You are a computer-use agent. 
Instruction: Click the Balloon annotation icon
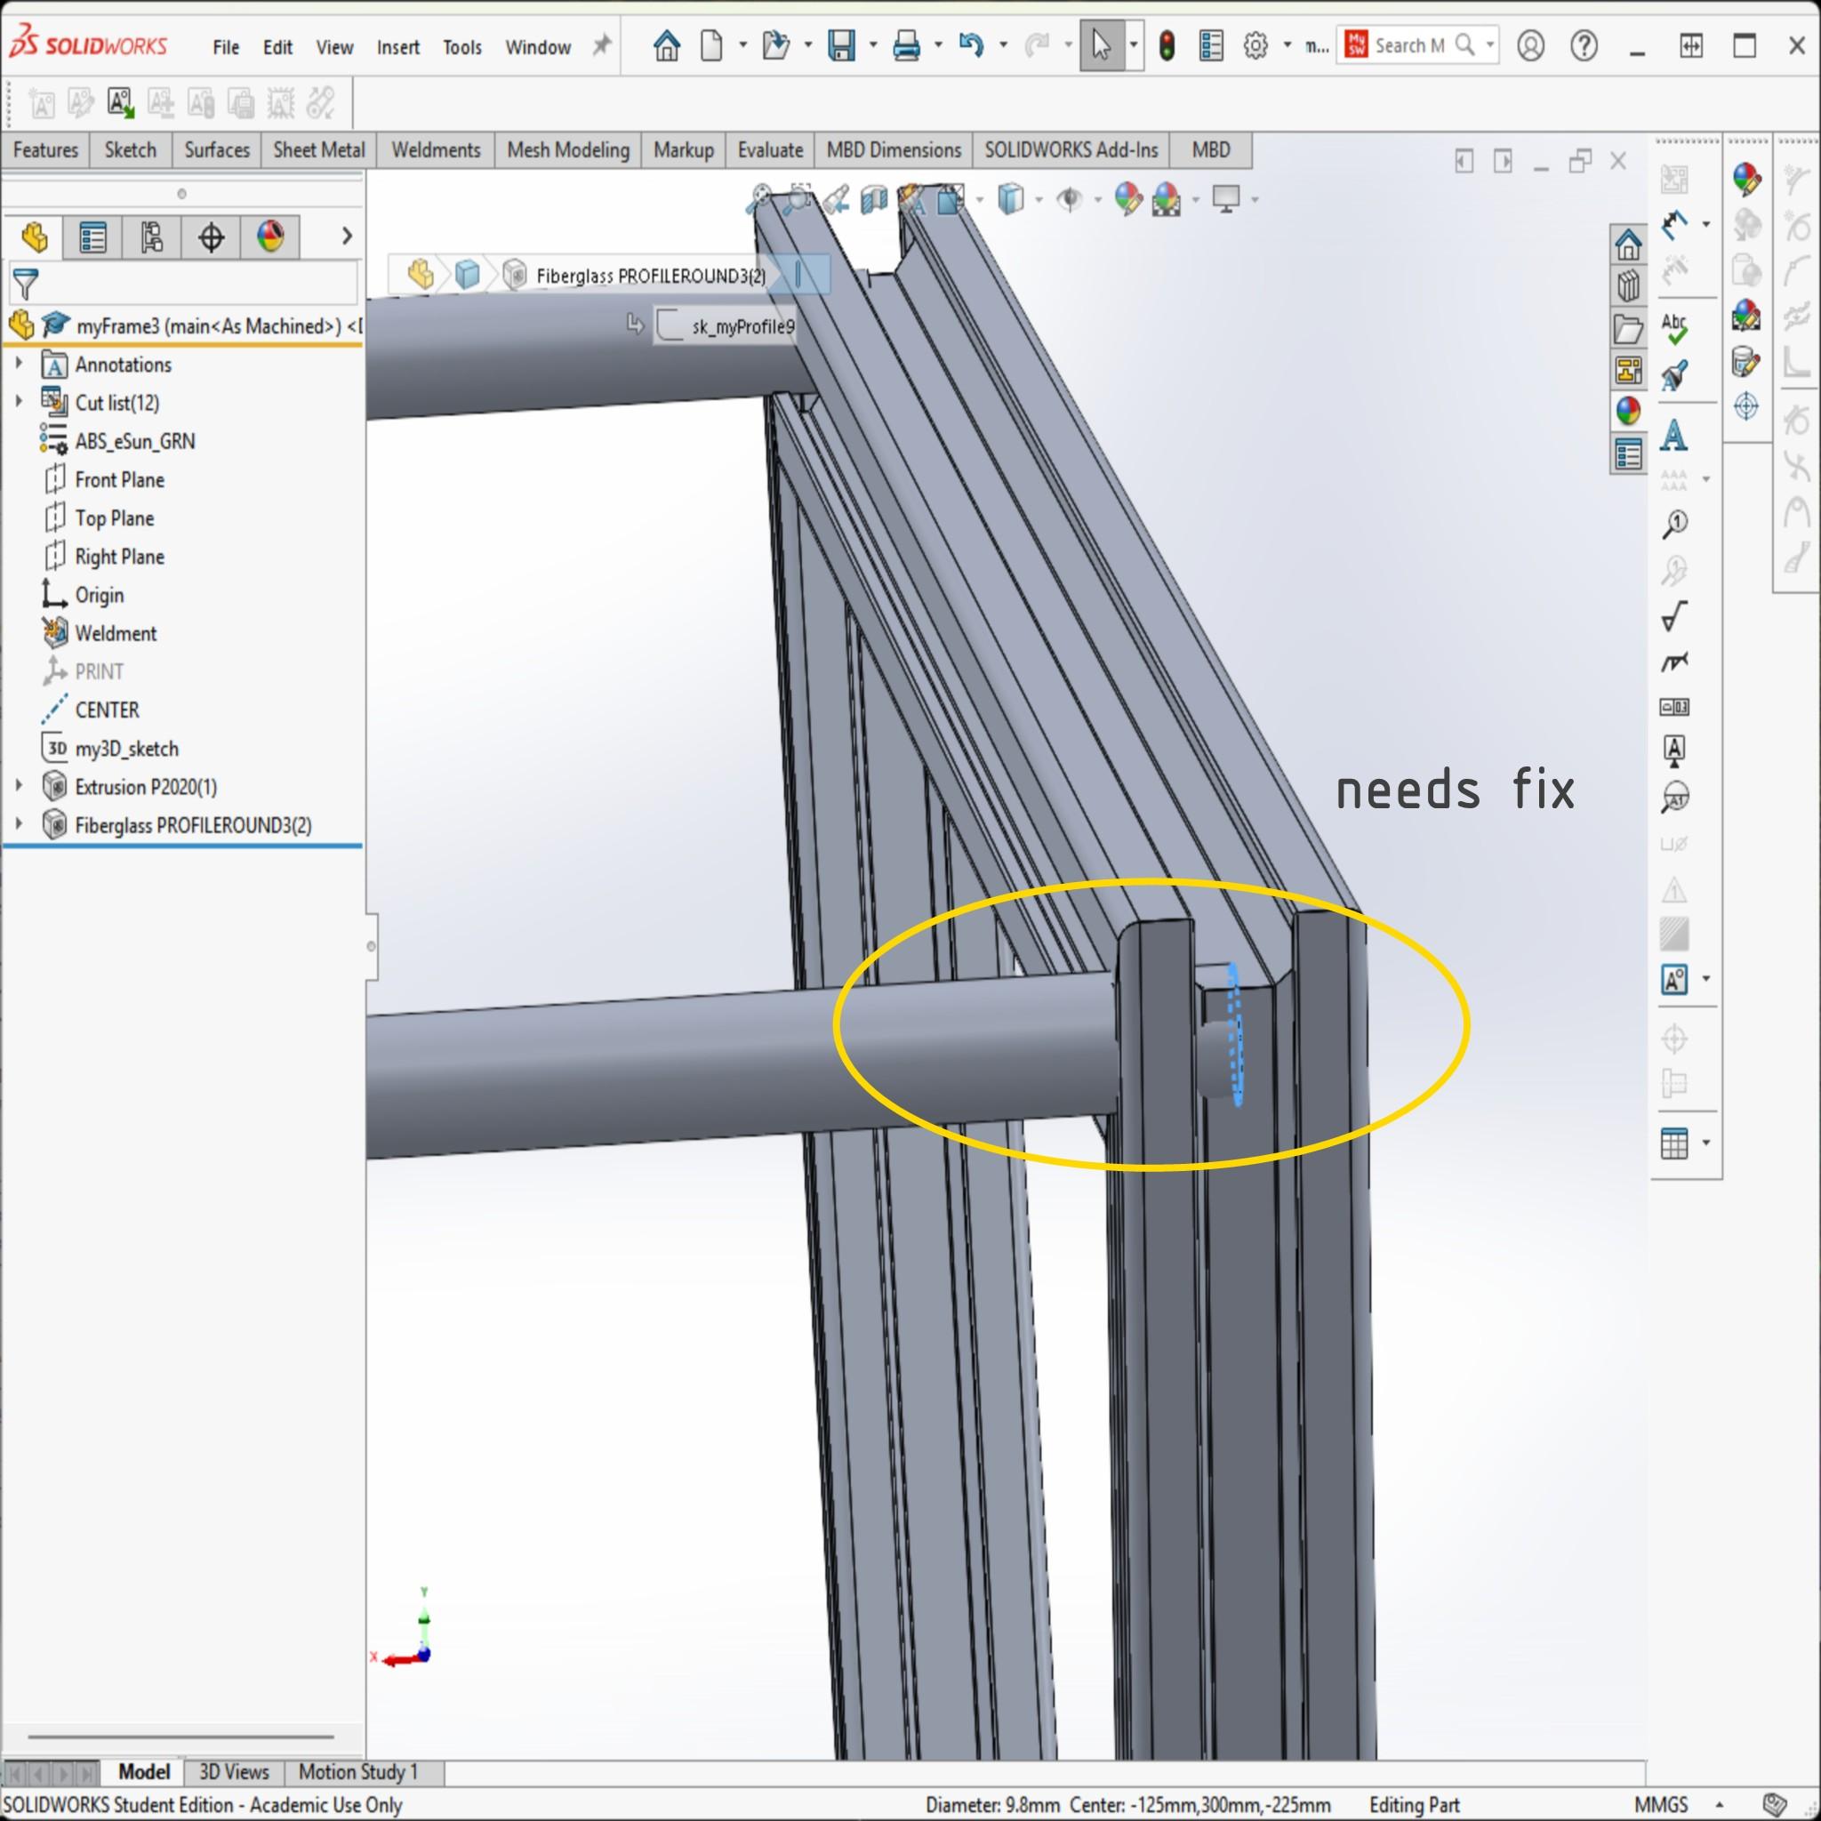tap(1675, 524)
